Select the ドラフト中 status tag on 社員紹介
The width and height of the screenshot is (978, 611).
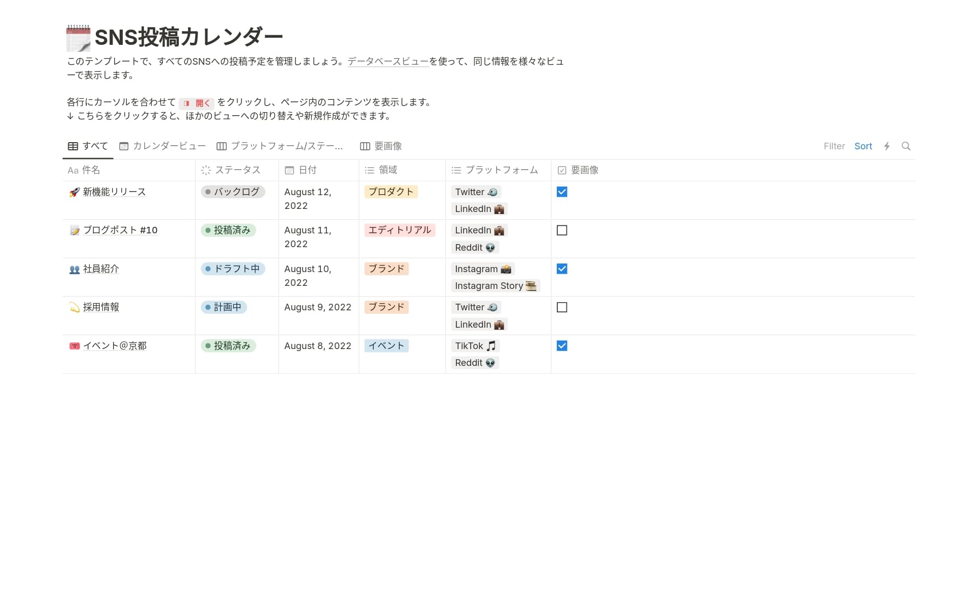pos(233,269)
